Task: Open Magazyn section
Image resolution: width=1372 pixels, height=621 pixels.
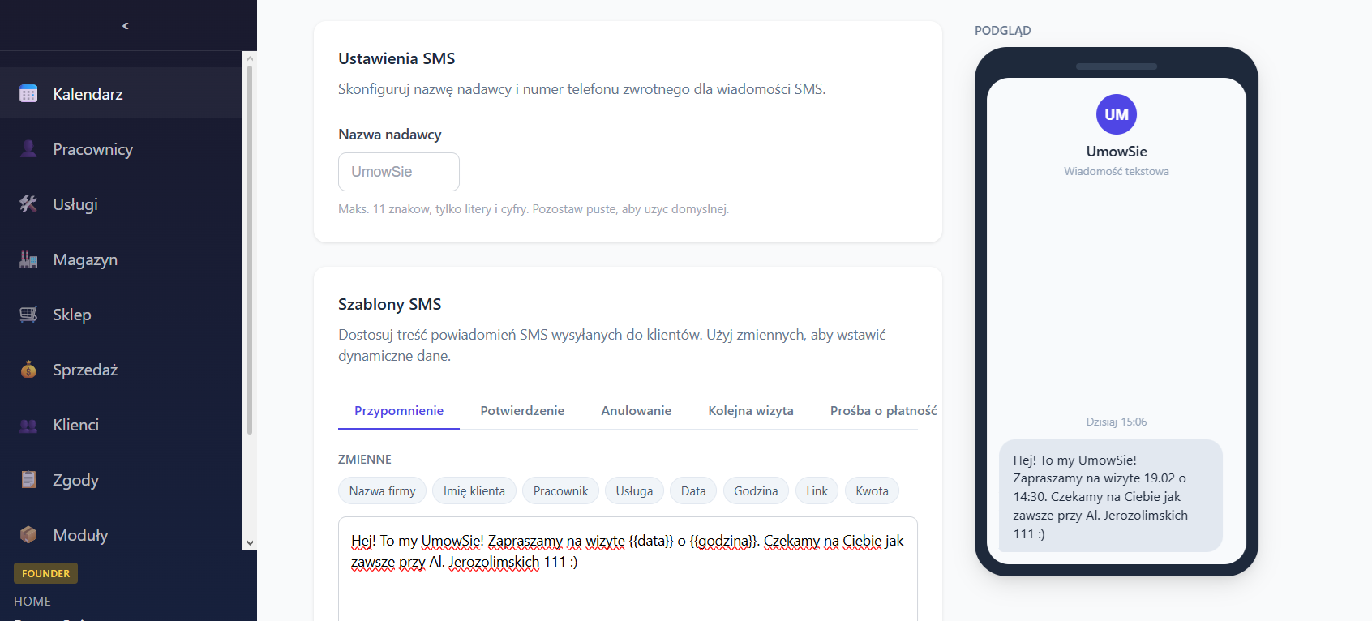Action: pyautogui.click(x=121, y=259)
